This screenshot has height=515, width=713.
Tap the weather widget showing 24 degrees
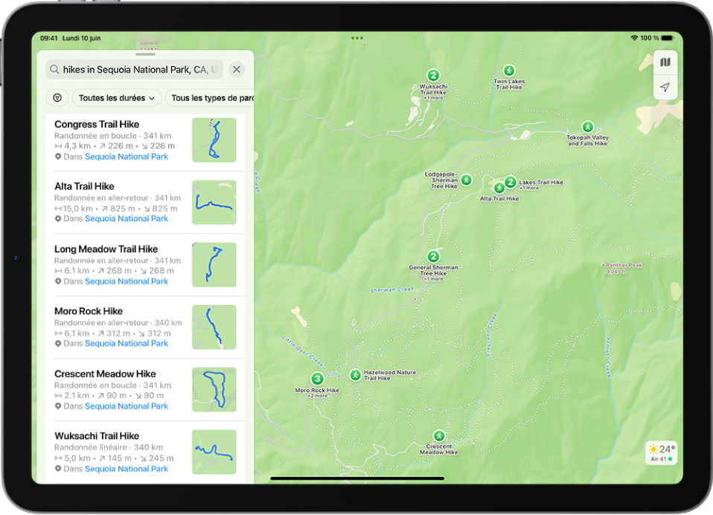(x=660, y=453)
